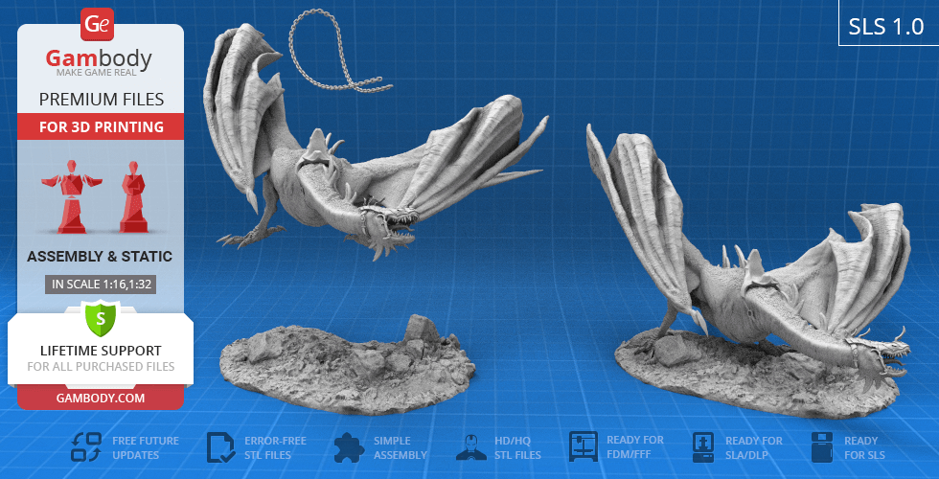This screenshot has width=939, height=479.
Task: Open the GAMBODY.COM link
Action: (101, 397)
